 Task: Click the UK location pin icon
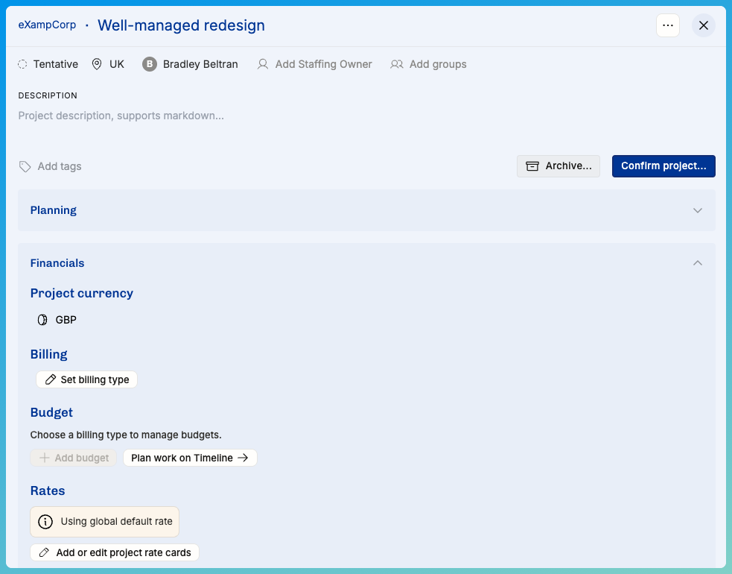[x=97, y=65]
